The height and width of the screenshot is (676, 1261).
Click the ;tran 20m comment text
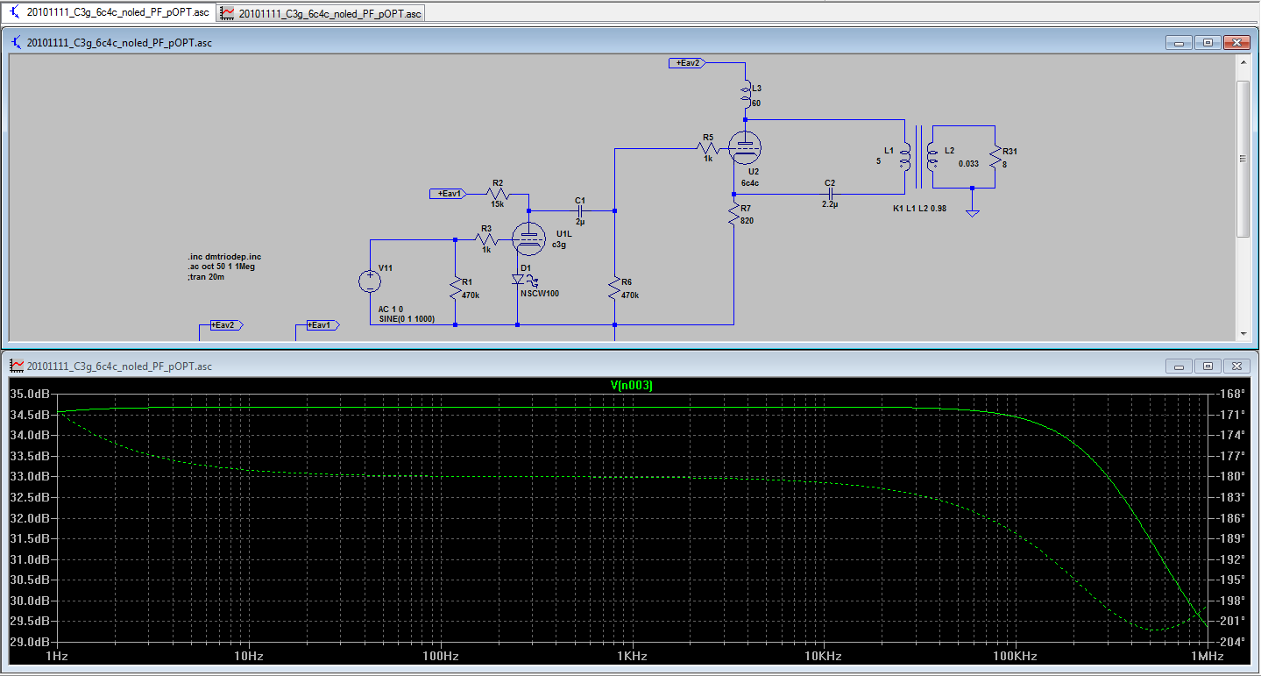(x=206, y=277)
